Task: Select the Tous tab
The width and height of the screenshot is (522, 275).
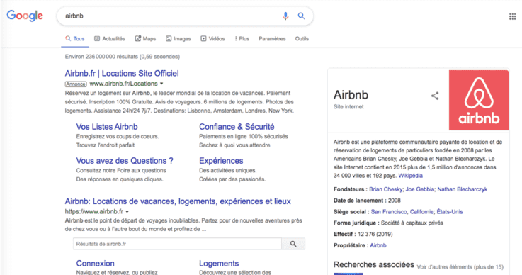Action: point(75,39)
